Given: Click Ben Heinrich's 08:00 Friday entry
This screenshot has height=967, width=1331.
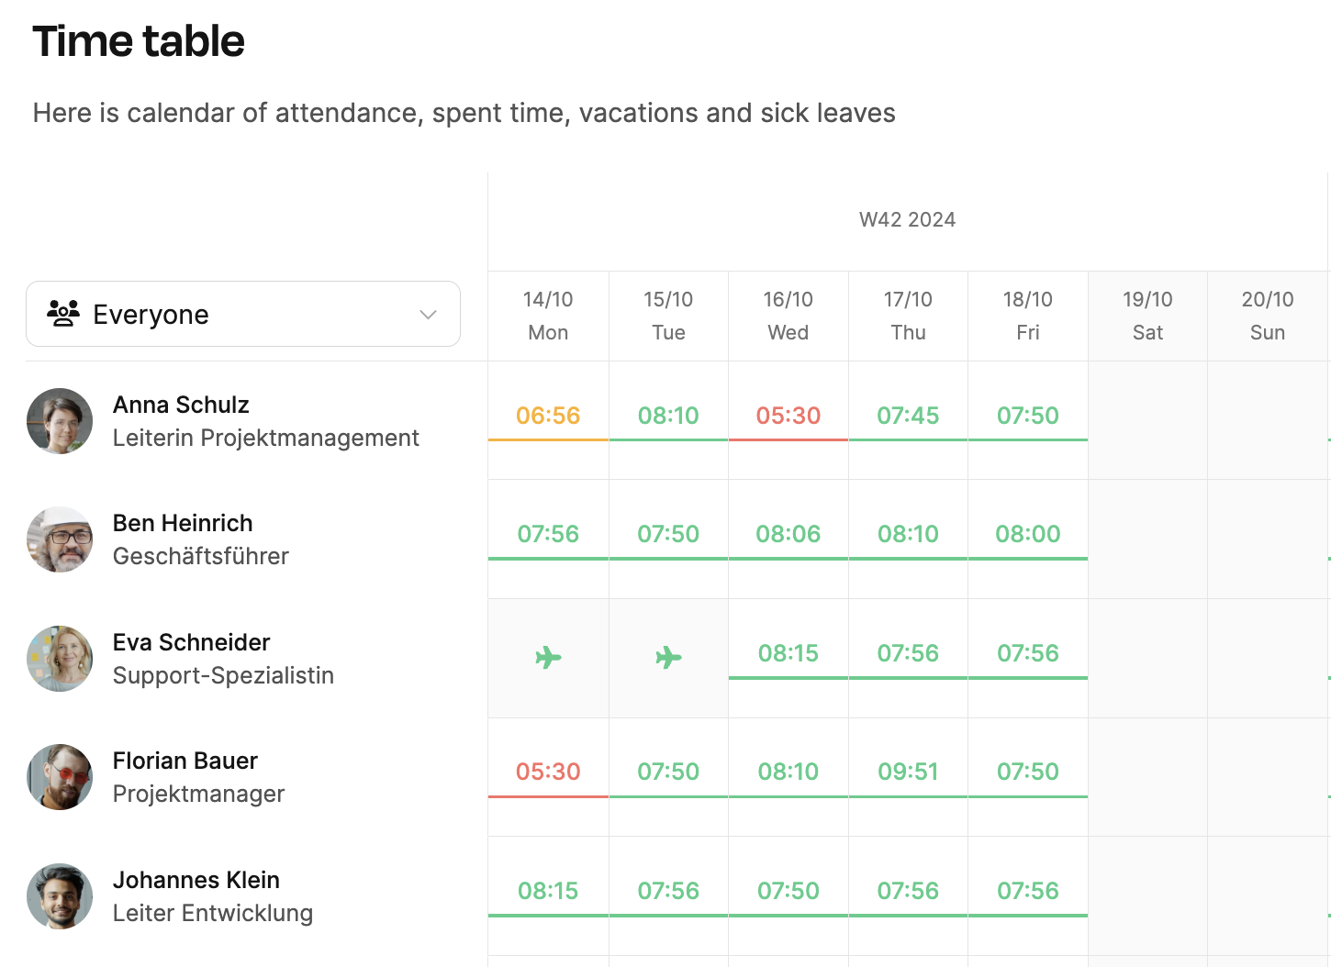Looking at the screenshot, I should (1028, 534).
